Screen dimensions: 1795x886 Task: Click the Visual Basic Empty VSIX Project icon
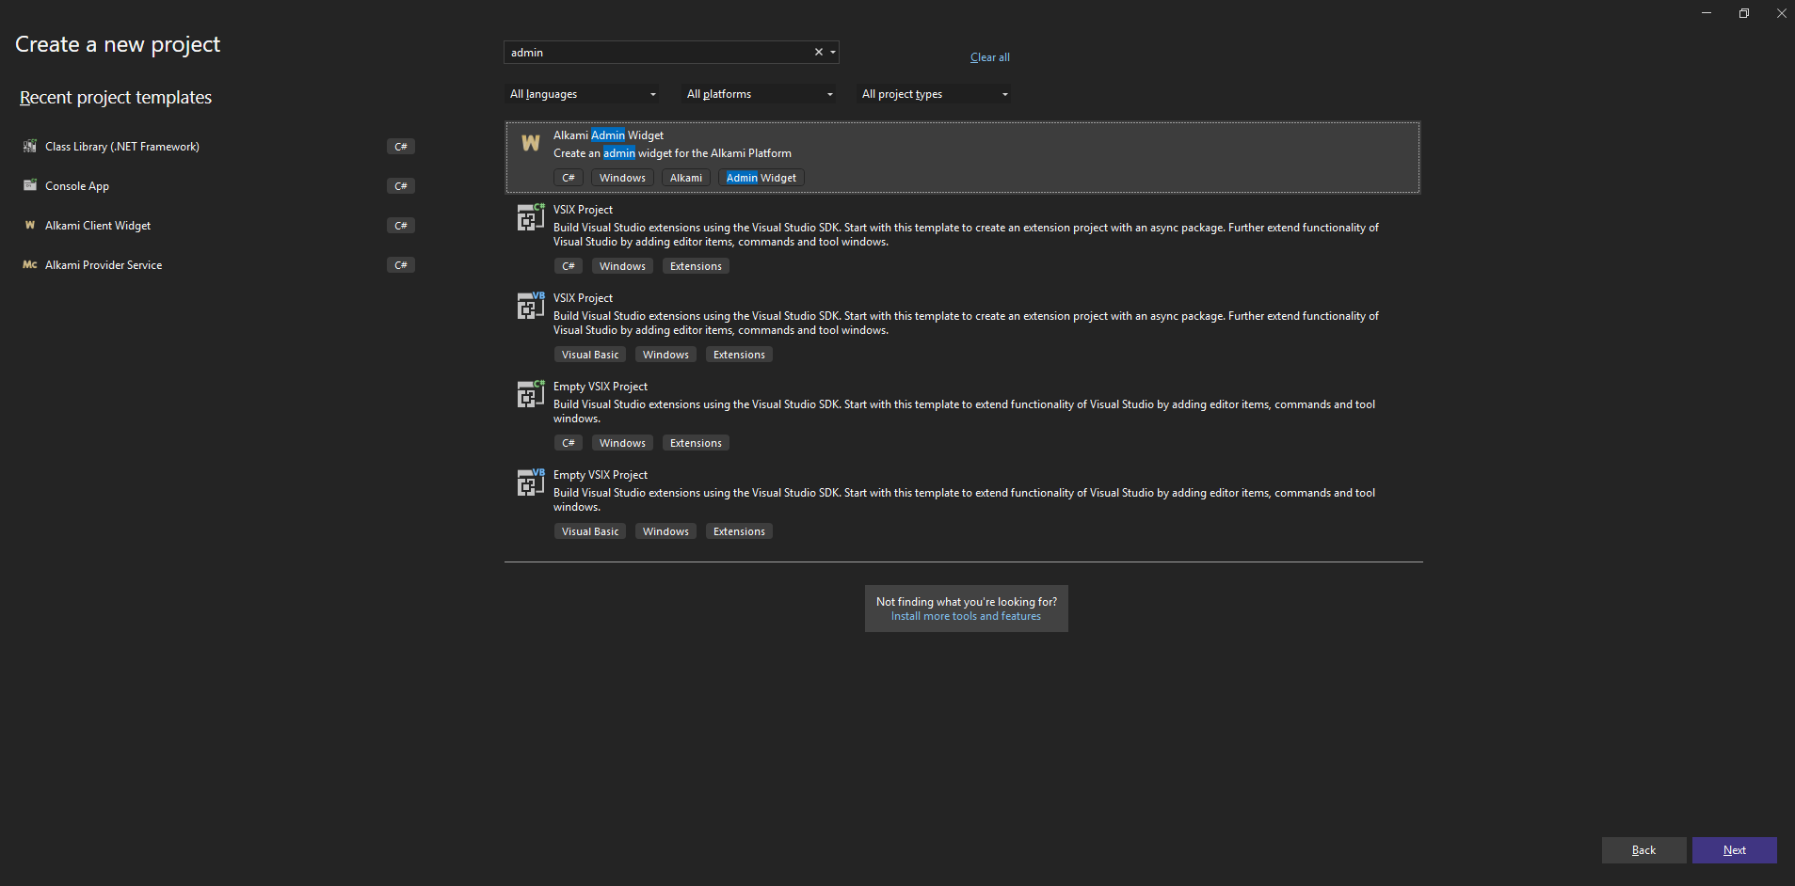coord(531,483)
